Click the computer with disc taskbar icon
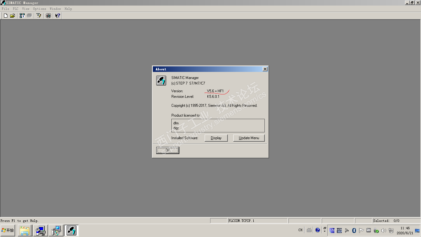This screenshot has height=237, width=421. click(x=56, y=231)
